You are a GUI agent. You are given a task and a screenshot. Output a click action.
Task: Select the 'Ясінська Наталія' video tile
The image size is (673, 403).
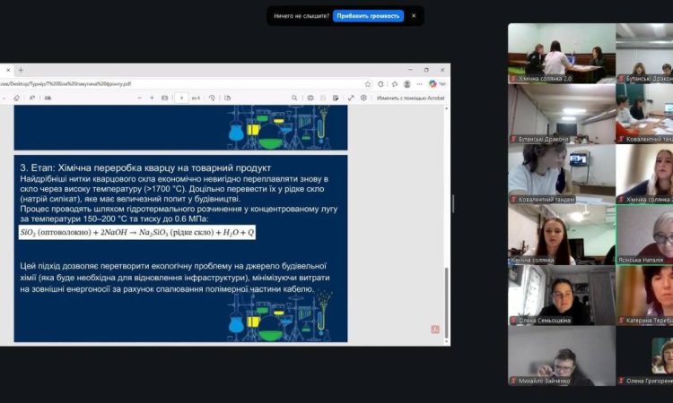644,236
